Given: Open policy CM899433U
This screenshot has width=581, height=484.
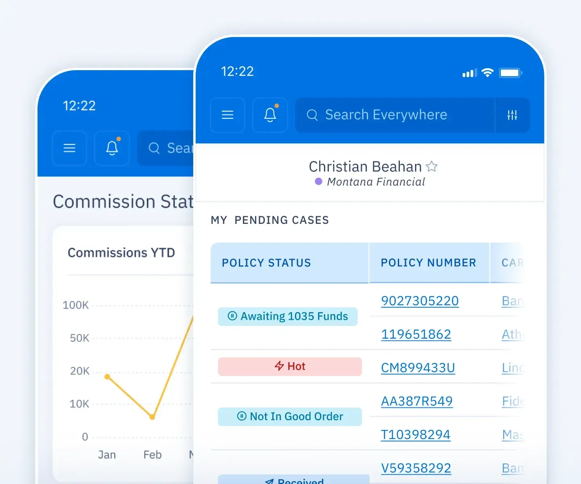Looking at the screenshot, I should (418, 367).
